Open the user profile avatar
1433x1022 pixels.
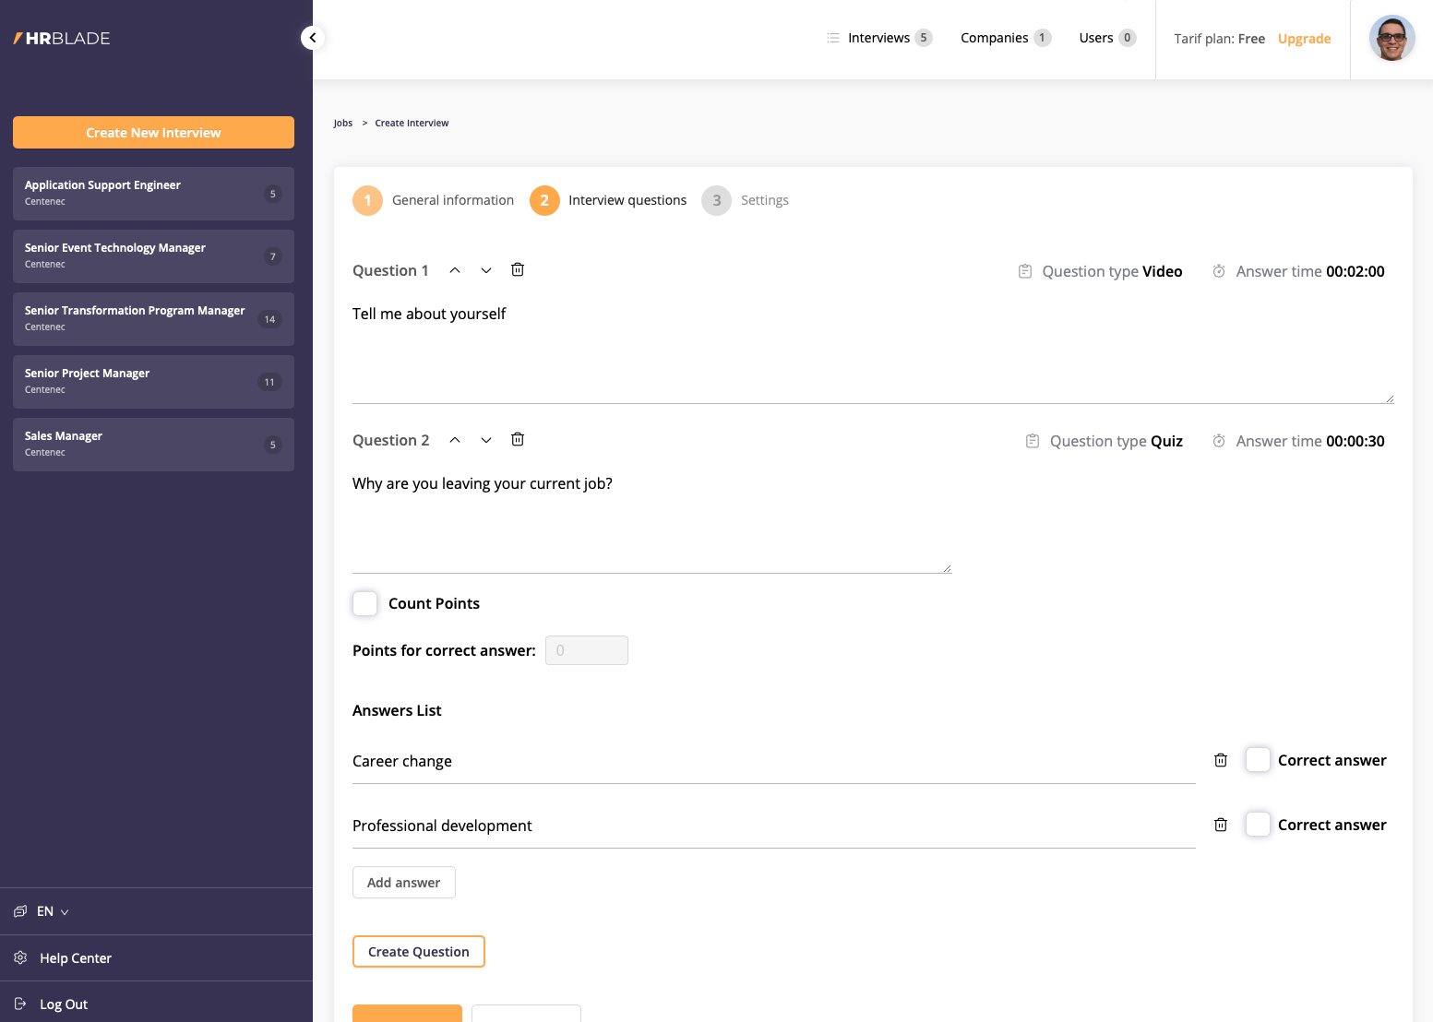[1391, 39]
